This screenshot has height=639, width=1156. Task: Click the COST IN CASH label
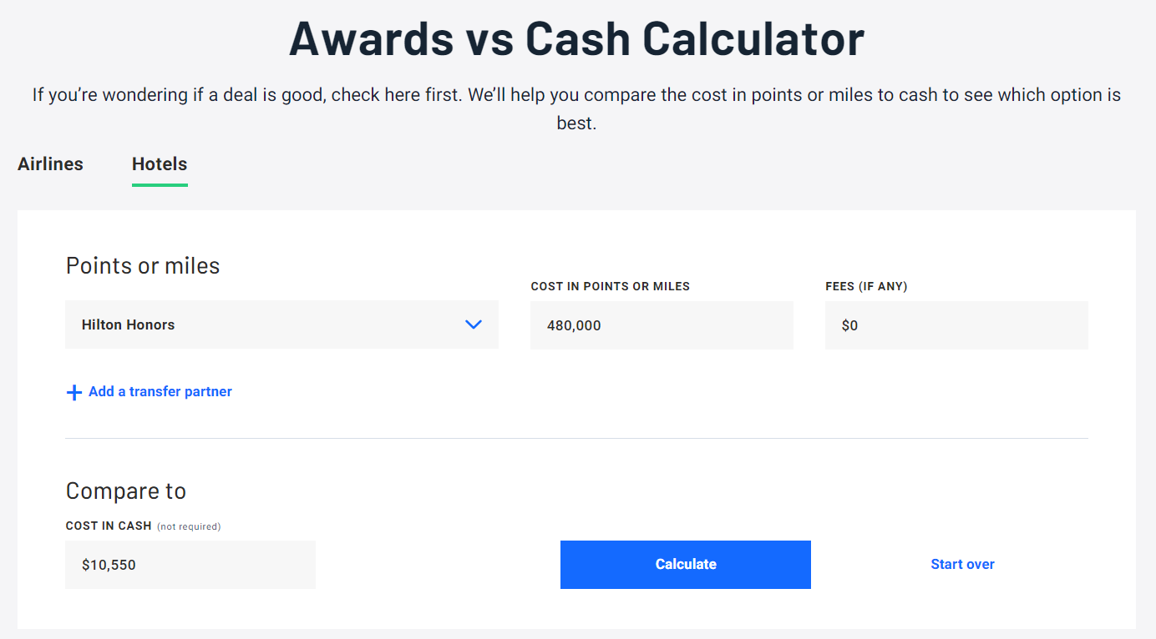[x=109, y=526]
